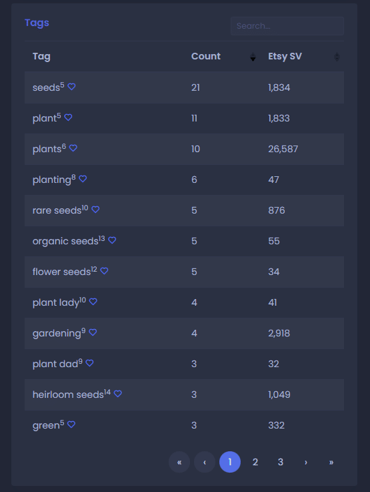
Task: Jump to first page button
Action: pos(179,462)
